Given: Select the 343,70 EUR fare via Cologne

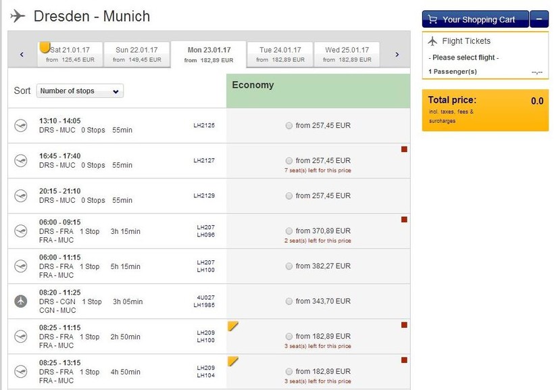Looking at the screenshot, I should tap(289, 301).
